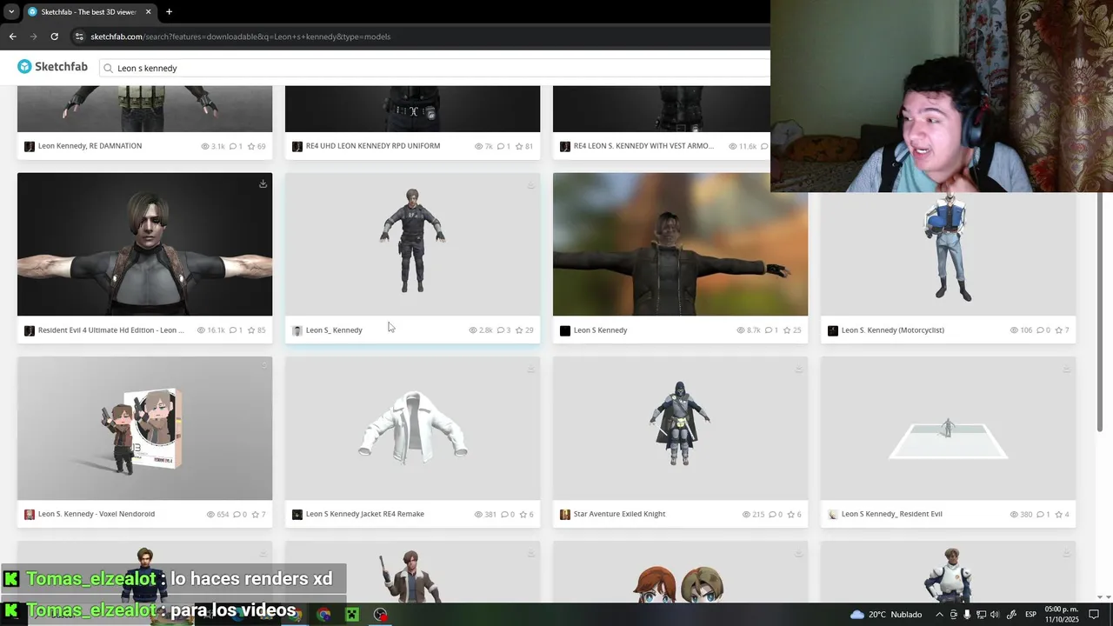
Task: Open Resident Evil 4 Ultimate Hd Edition thumbnail
Action: 144,244
